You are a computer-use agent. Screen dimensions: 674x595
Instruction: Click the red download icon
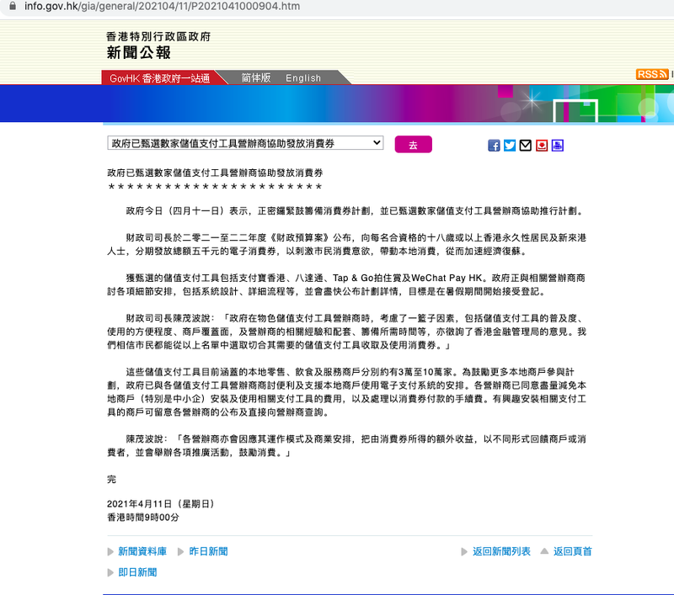542,146
